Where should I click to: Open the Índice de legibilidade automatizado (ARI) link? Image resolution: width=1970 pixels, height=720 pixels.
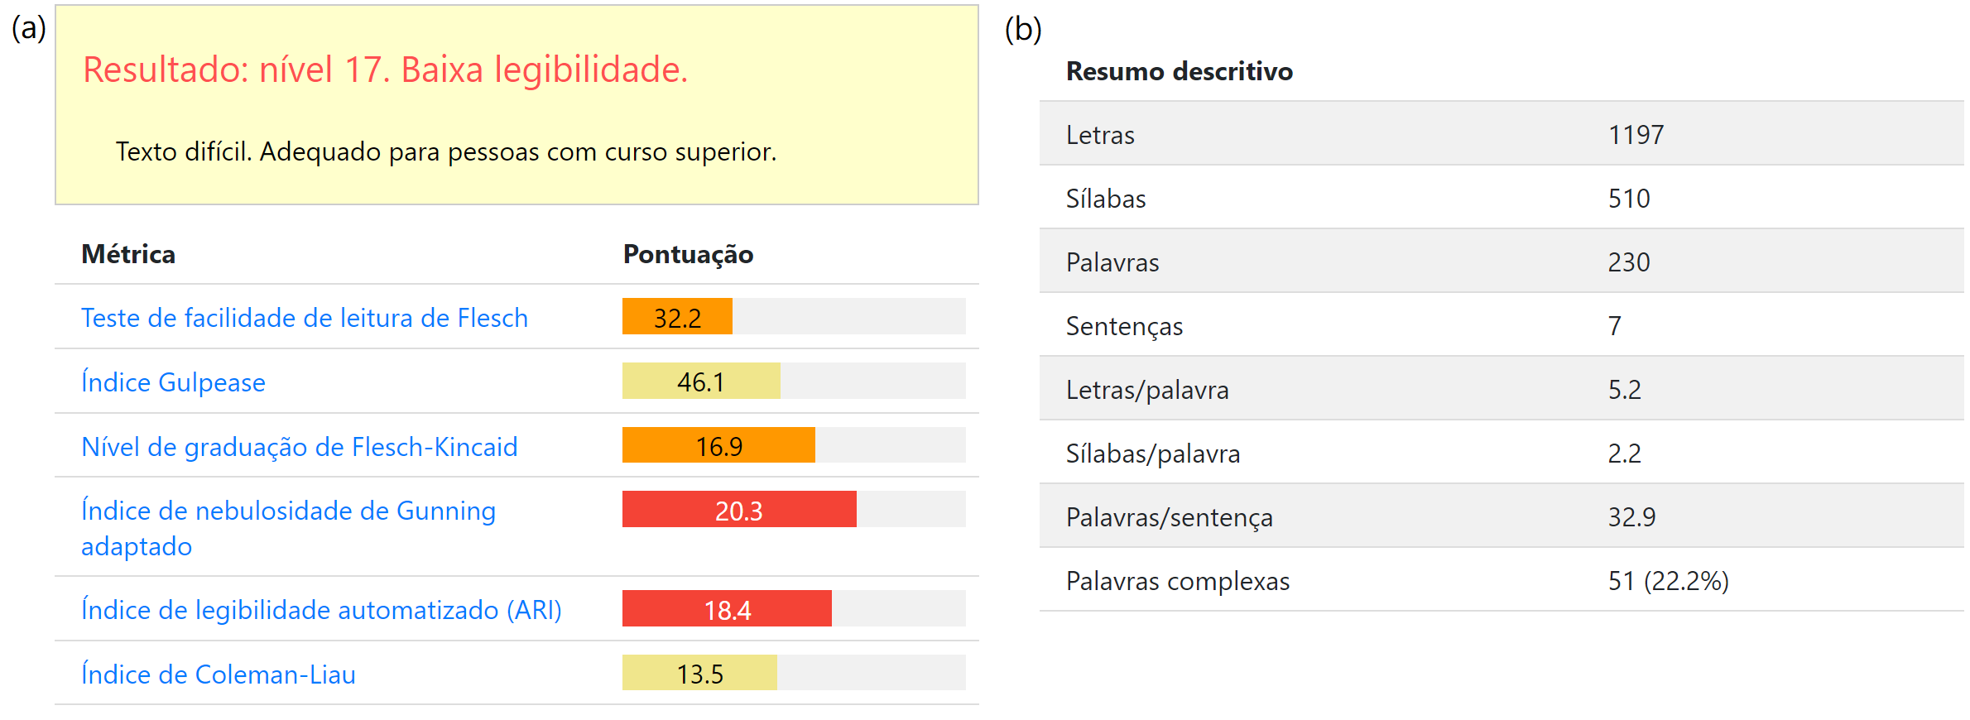click(321, 610)
